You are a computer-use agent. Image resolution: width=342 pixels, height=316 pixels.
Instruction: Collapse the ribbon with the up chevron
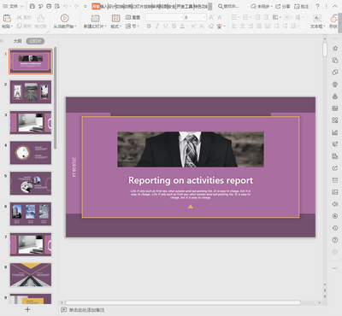point(335,6)
